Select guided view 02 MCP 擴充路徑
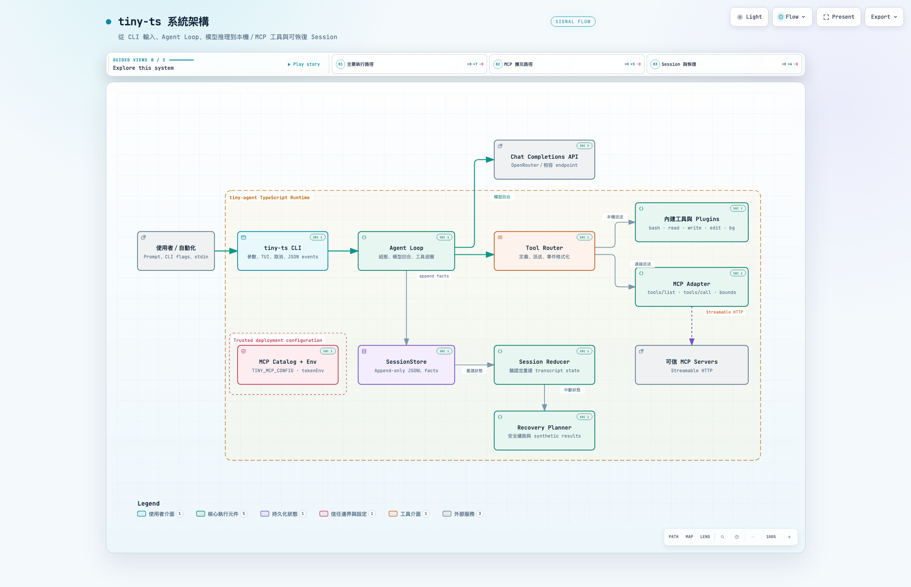This screenshot has width=911, height=587. [x=567, y=64]
